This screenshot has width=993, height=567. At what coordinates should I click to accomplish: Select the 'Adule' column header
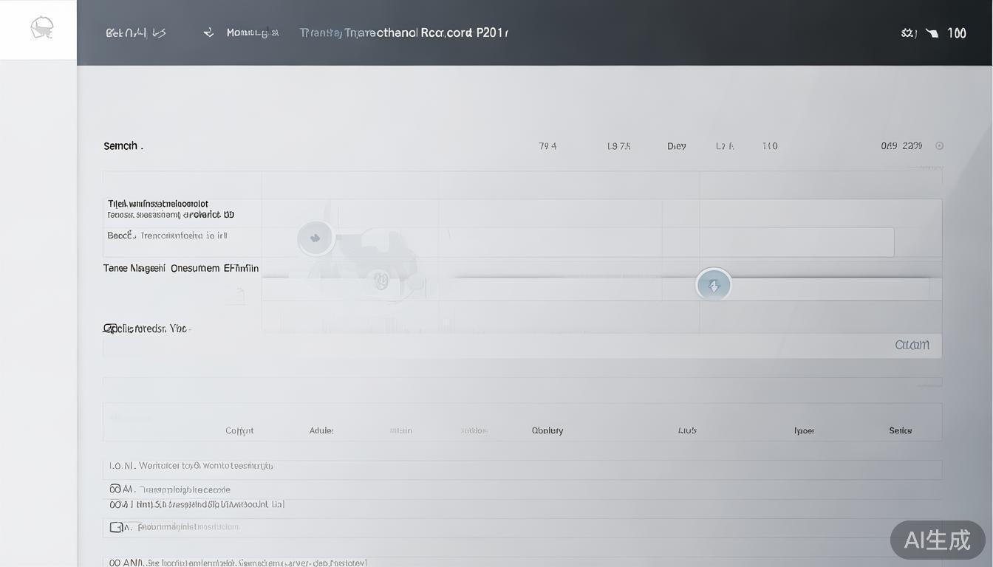click(x=321, y=430)
